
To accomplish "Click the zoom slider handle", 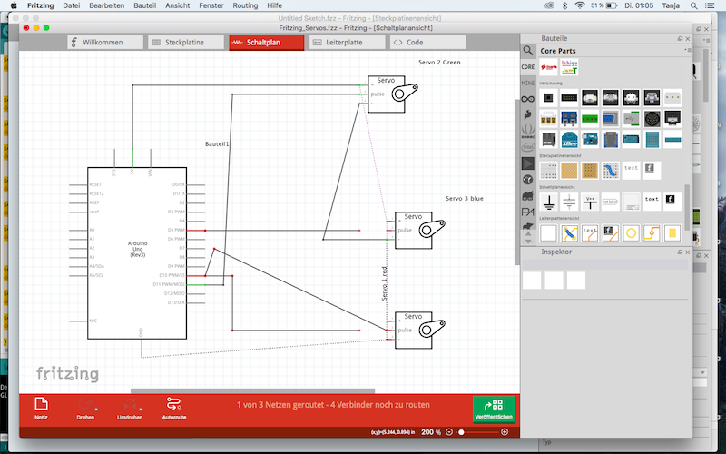I will click(x=461, y=432).
